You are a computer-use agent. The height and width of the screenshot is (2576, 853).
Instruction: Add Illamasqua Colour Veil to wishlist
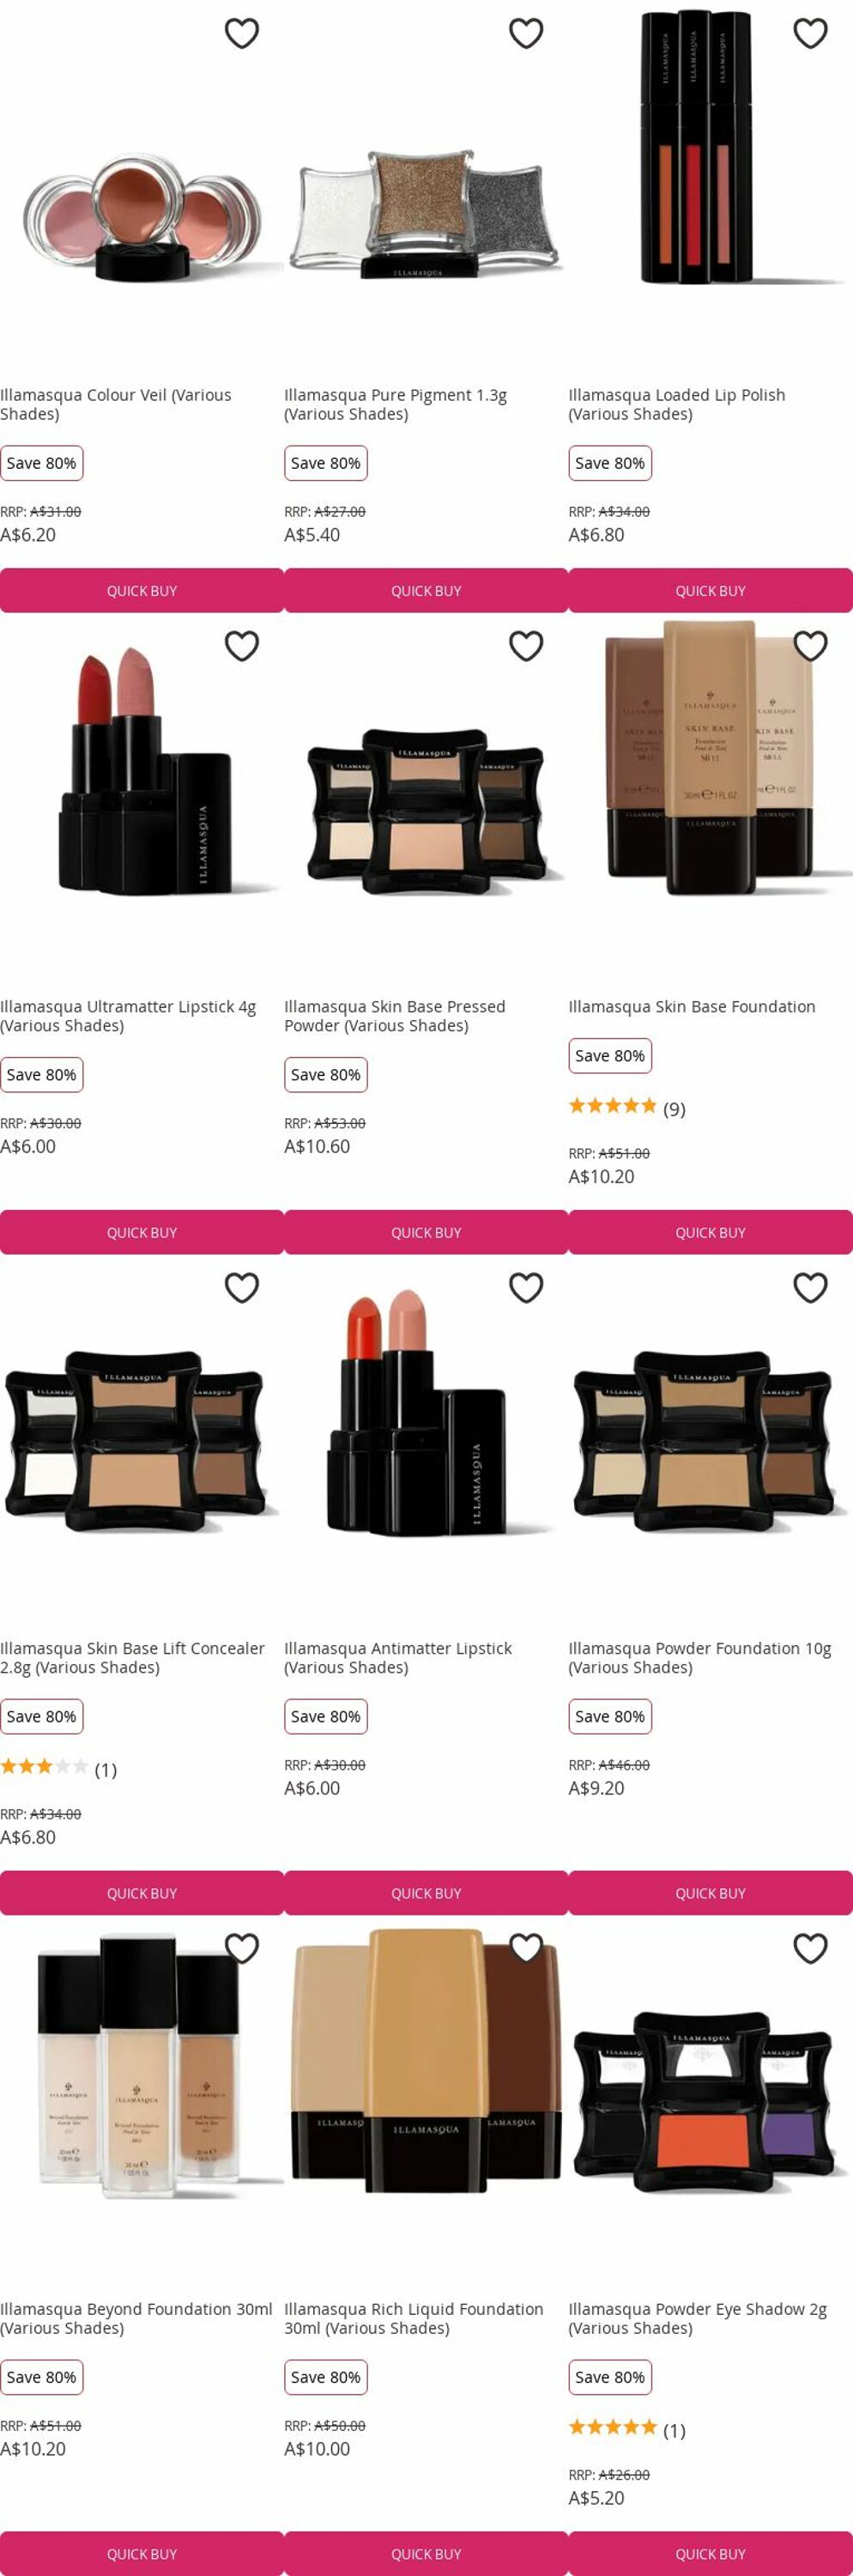pos(242,33)
